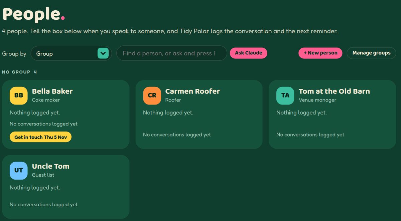
Task: Click Bella Baker's BB avatar icon
Action: [x=18, y=95]
